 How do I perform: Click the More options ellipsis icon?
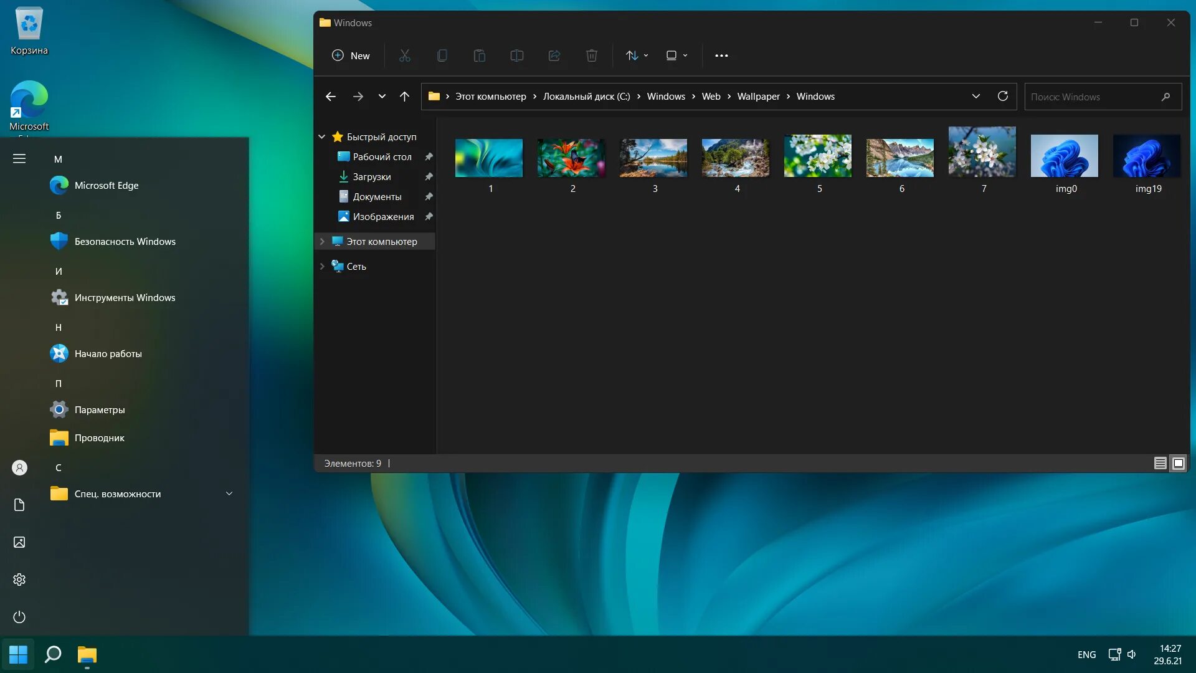pyautogui.click(x=720, y=55)
